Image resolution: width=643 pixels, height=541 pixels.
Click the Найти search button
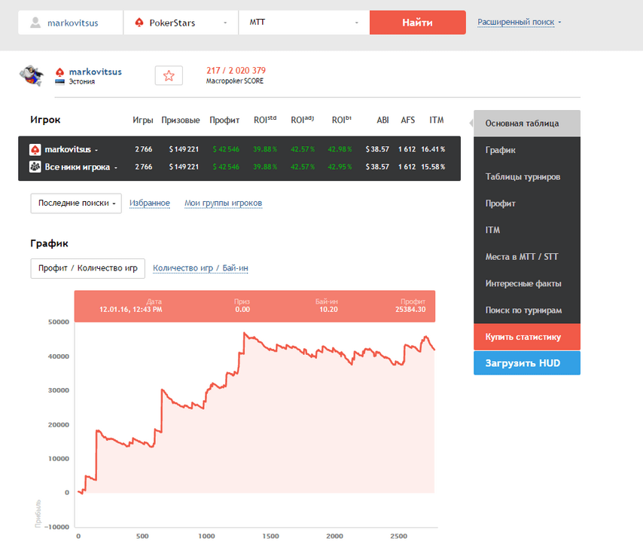pyautogui.click(x=417, y=23)
